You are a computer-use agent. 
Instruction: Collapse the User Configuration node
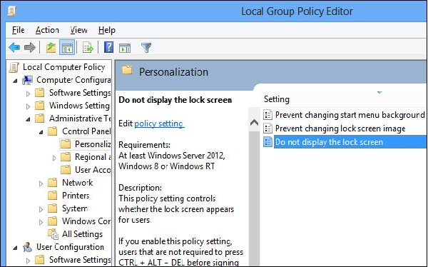tap(16, 248)
